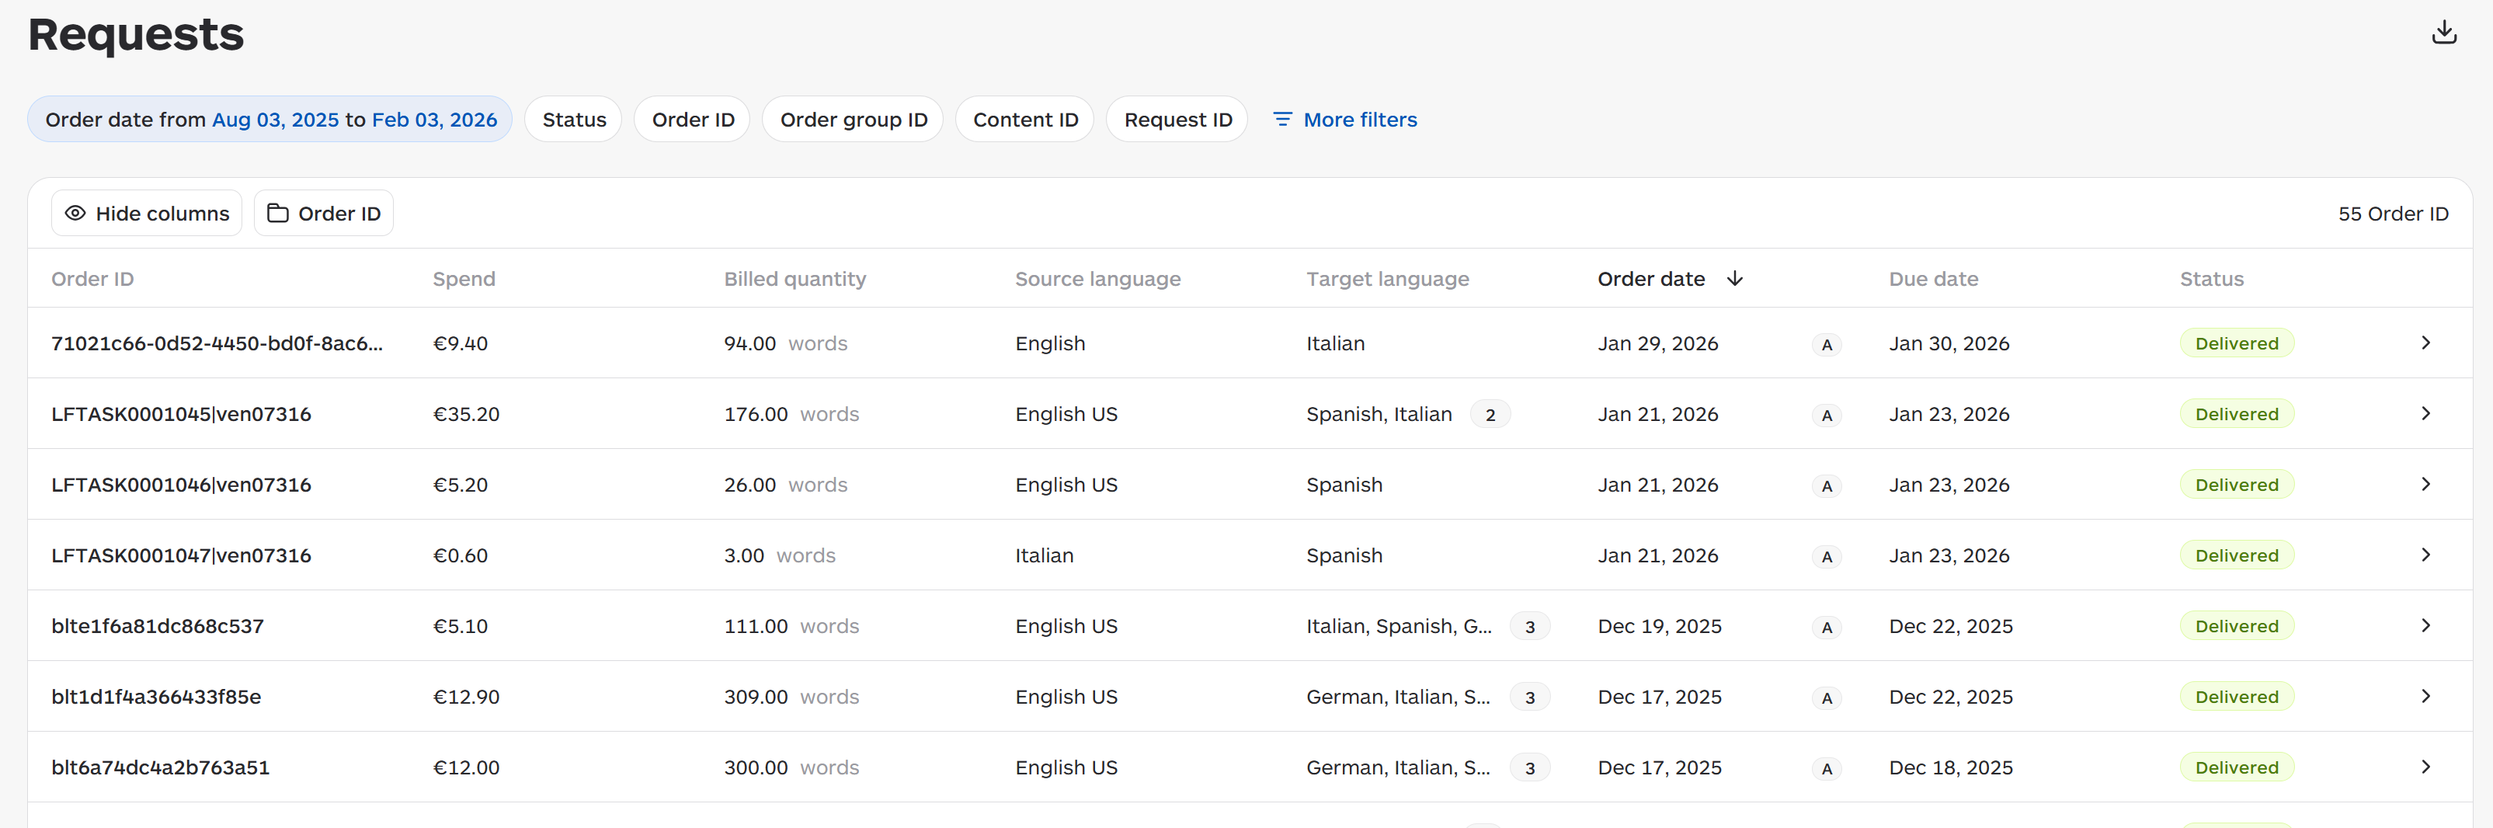The width and height of the screenshot is (2493, 828).
Task: Click the Order date sort arrow
Action: 1735,279
